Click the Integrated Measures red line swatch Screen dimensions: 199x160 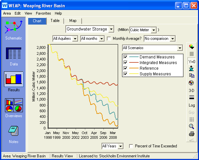point(134,63)
